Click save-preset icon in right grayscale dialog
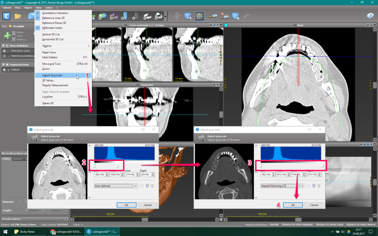This screenshot has height=236, width=378. pyautogui.click(x=314, y=186)
